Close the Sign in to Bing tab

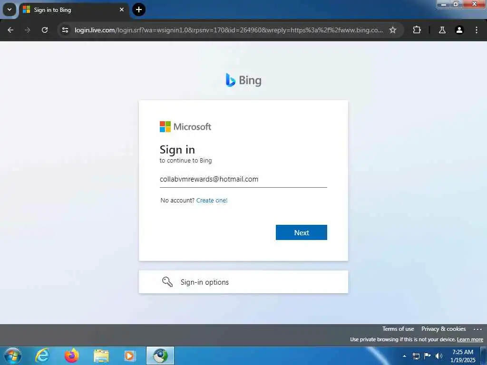122,10
